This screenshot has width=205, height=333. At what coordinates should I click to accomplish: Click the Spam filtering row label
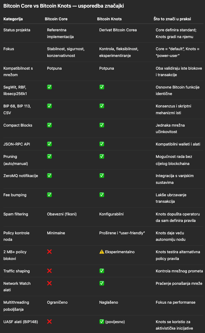click(x=16, y=214)
